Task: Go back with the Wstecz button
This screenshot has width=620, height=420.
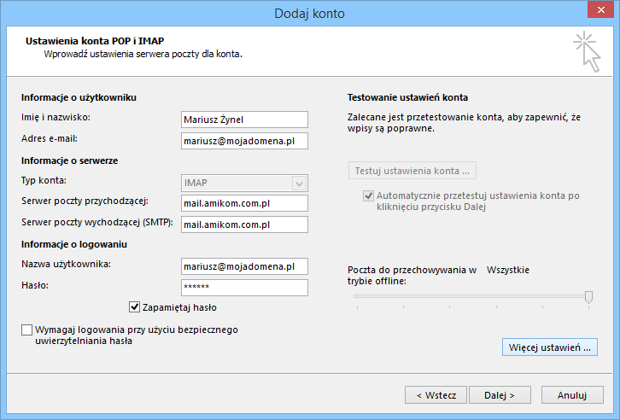Action: [436, 395]
